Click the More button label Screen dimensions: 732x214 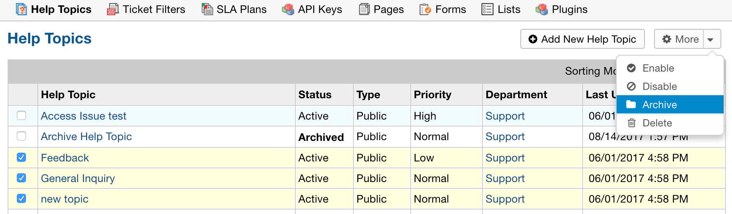tap(687, 39)
